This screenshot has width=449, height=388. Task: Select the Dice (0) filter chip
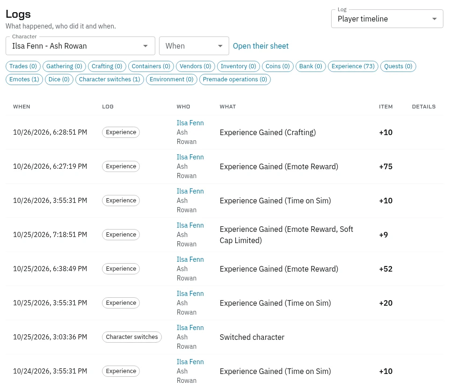[59, 79]
